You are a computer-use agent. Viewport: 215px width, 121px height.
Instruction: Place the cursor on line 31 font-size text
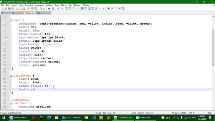tap(27, 89)
